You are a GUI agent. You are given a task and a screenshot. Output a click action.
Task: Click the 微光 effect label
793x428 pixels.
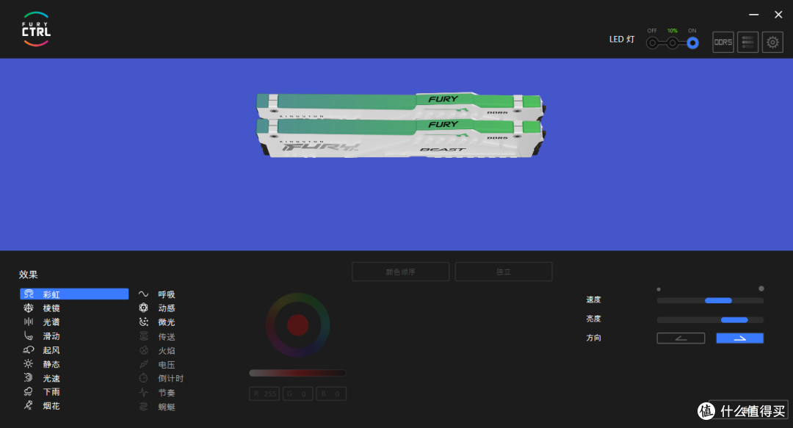pos(167,322)
